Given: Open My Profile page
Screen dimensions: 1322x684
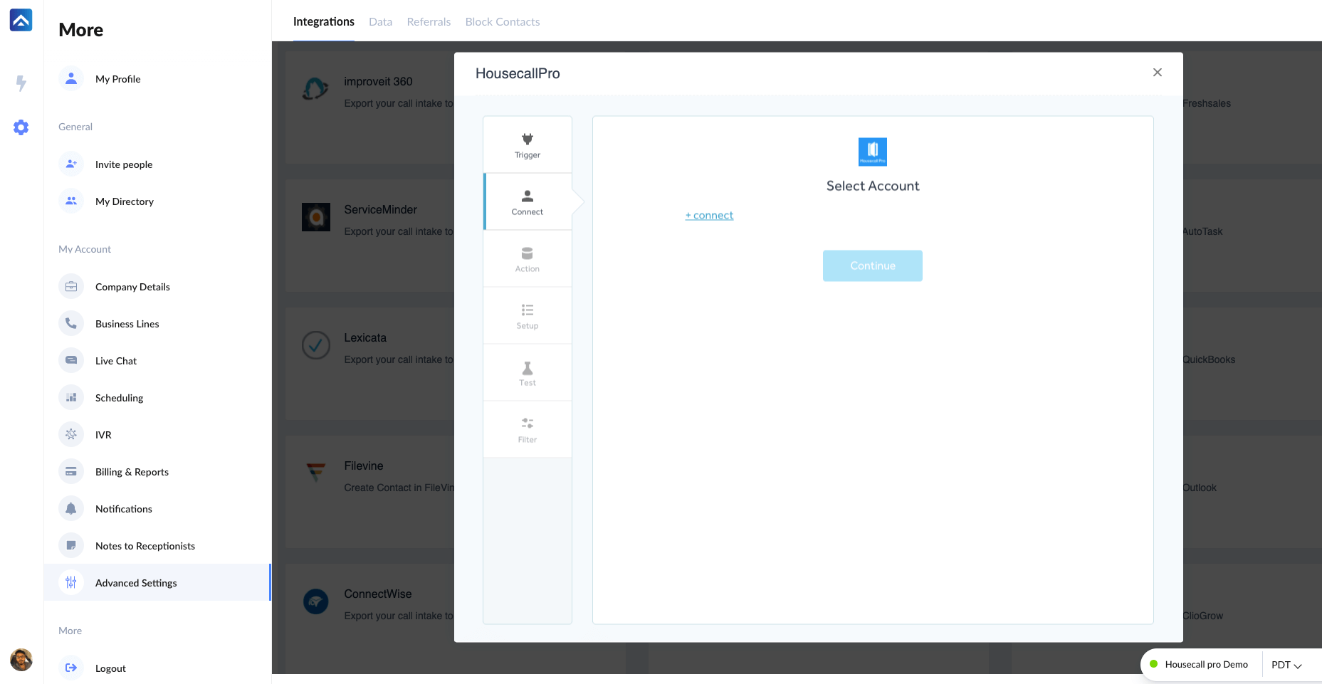Looking at the screenshot, I should [118, 79].
